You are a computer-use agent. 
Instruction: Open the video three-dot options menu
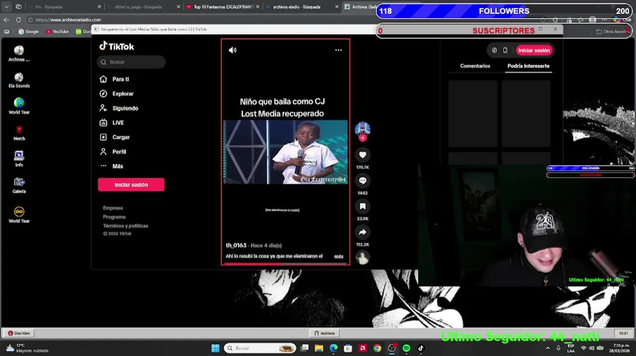tap(338, 50)
